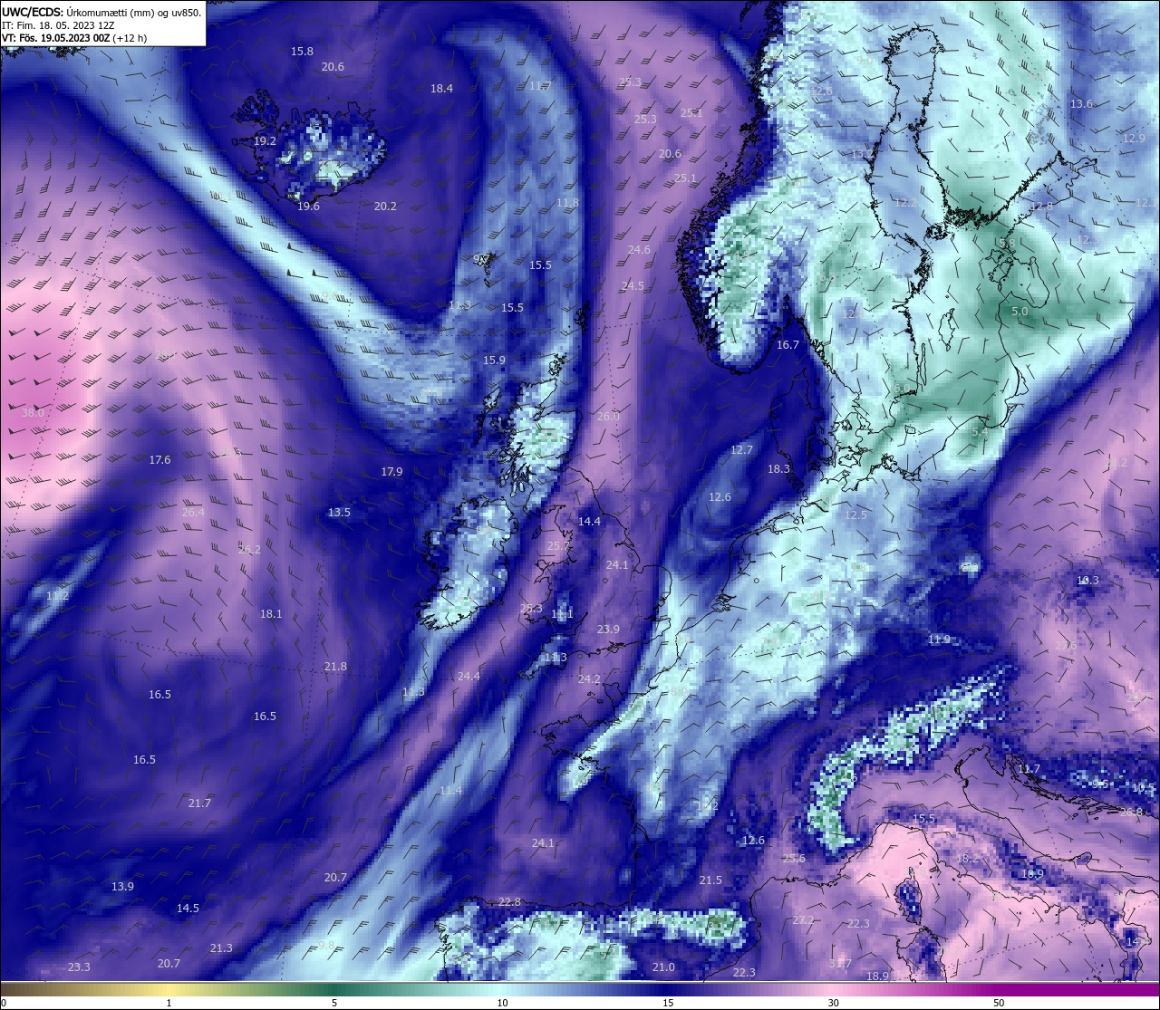Click the 'IT: Fim. 18. 05. 2023 12Z' line

[58, 25]
